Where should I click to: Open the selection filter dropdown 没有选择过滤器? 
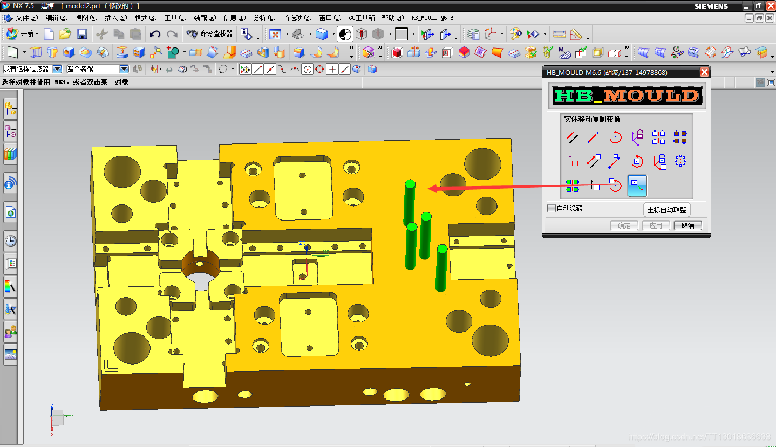(x=57, y=69)
